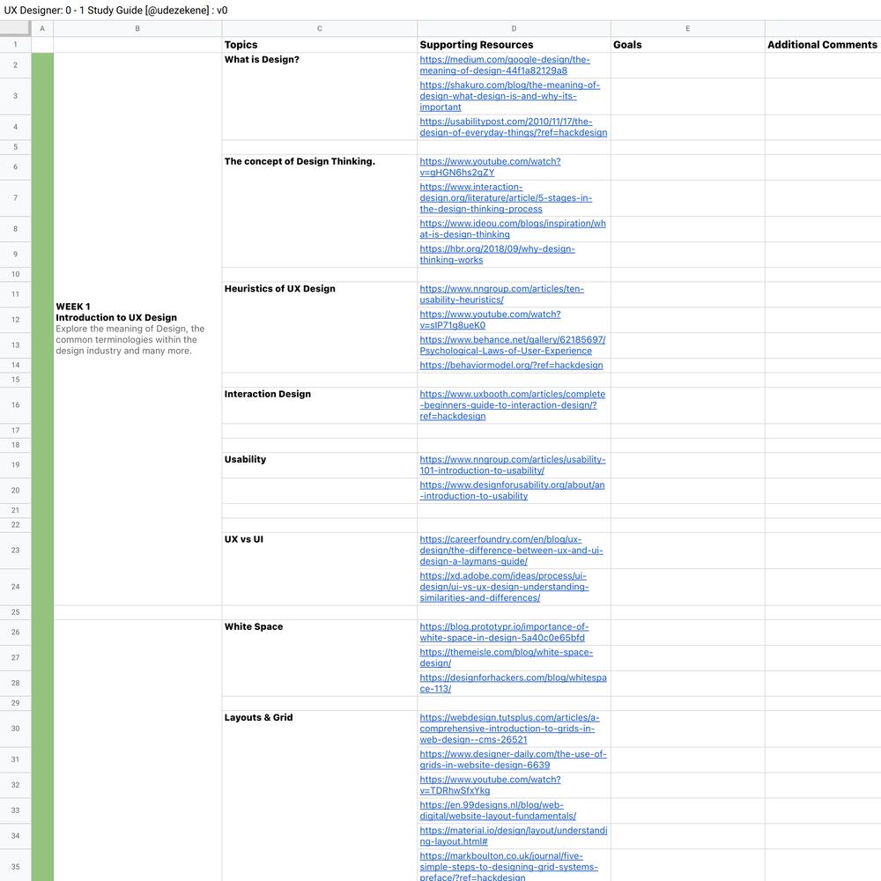Open the uxbooth.com interaction design guide link
The height and width of the screenshot is (881, 881).
[x=513, y=405]
